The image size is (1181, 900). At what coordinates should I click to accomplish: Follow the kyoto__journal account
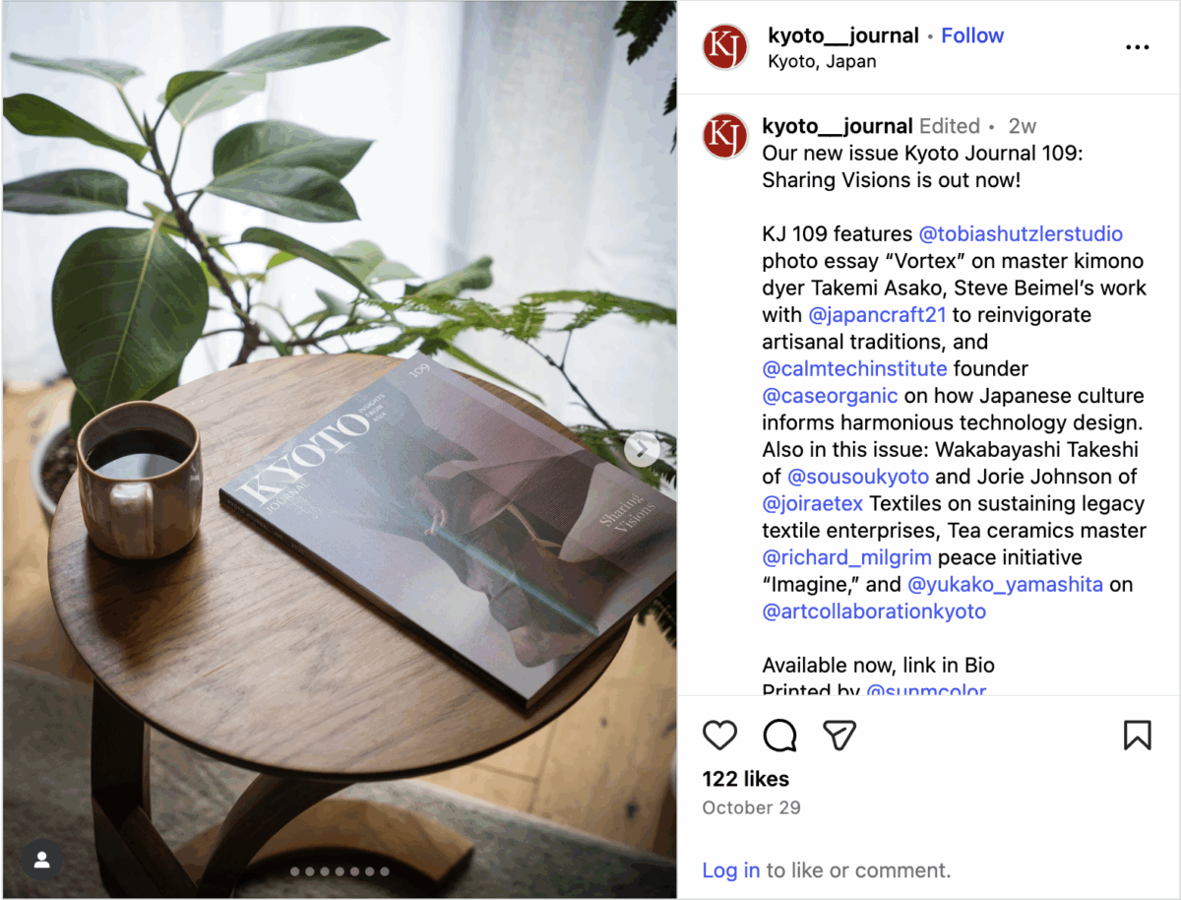tap(972, 35)
